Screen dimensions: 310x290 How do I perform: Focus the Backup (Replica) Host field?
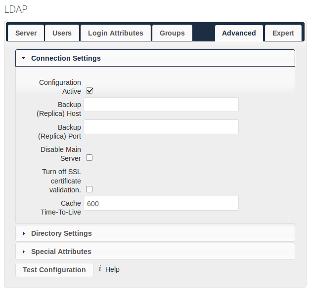click(161, 105)
